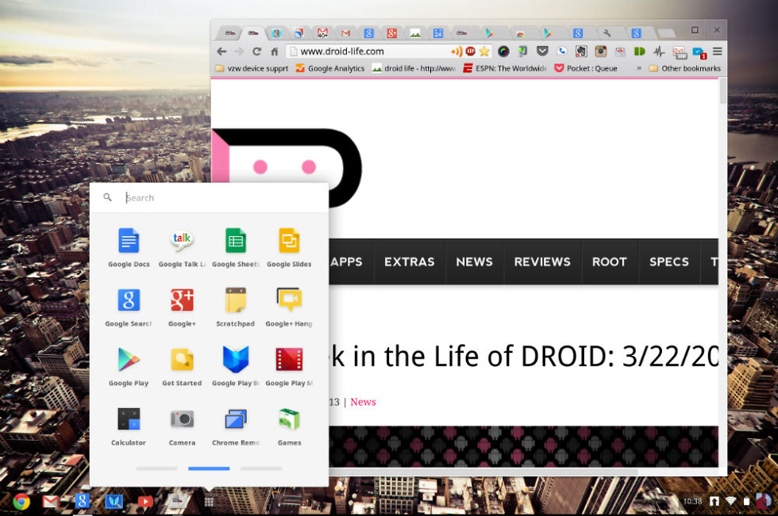This screenshot has height=516, width=778.
Task: Open the Google Analytics bookmark
Action: [330, 69]
